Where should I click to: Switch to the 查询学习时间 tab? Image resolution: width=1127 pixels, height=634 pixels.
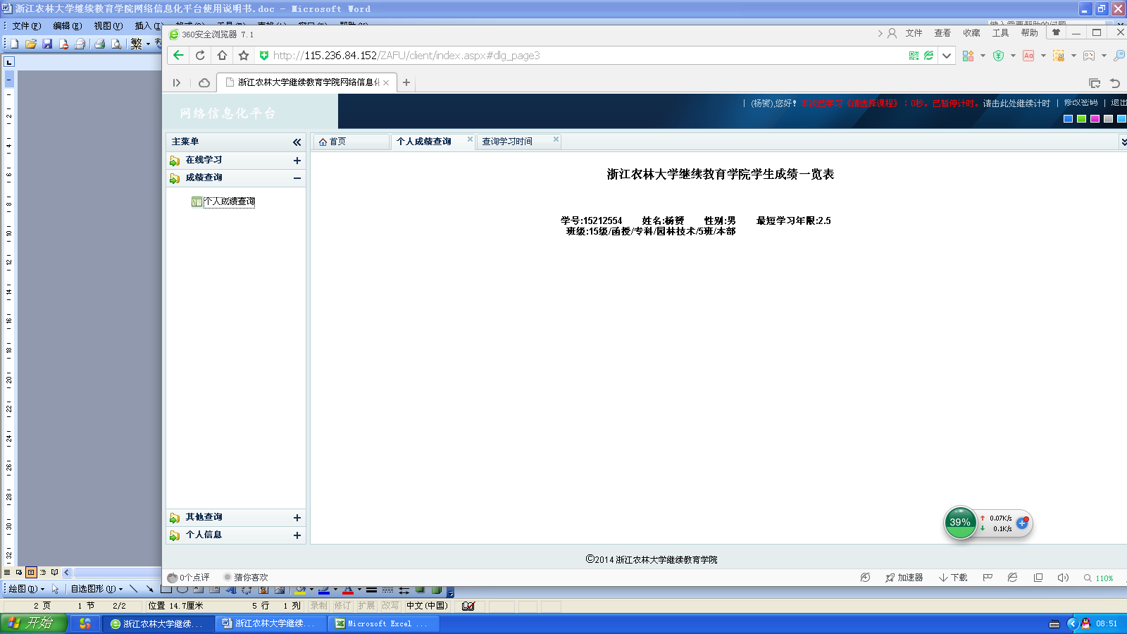(507, 142)
